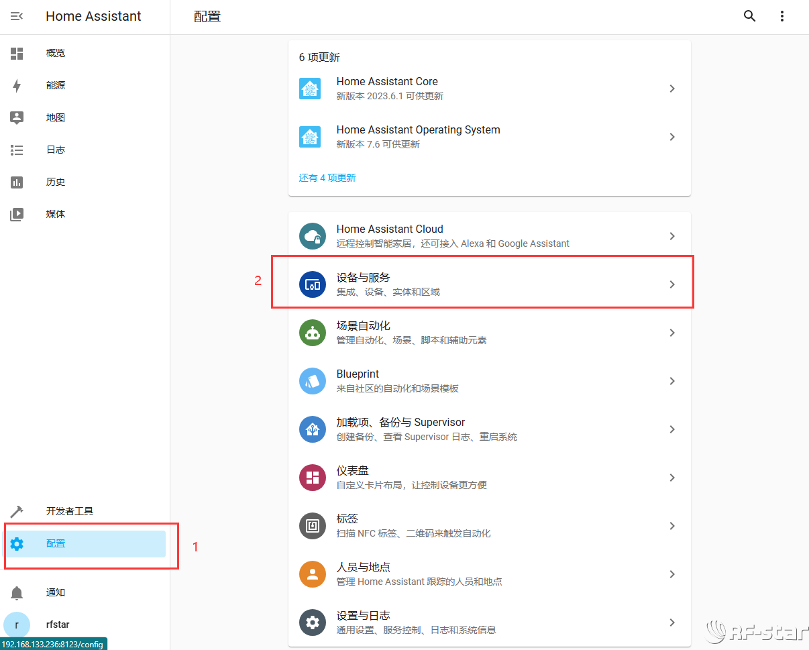Click the 场景自动化 robot icon
809x650 pixels.
tap(313, 333)
